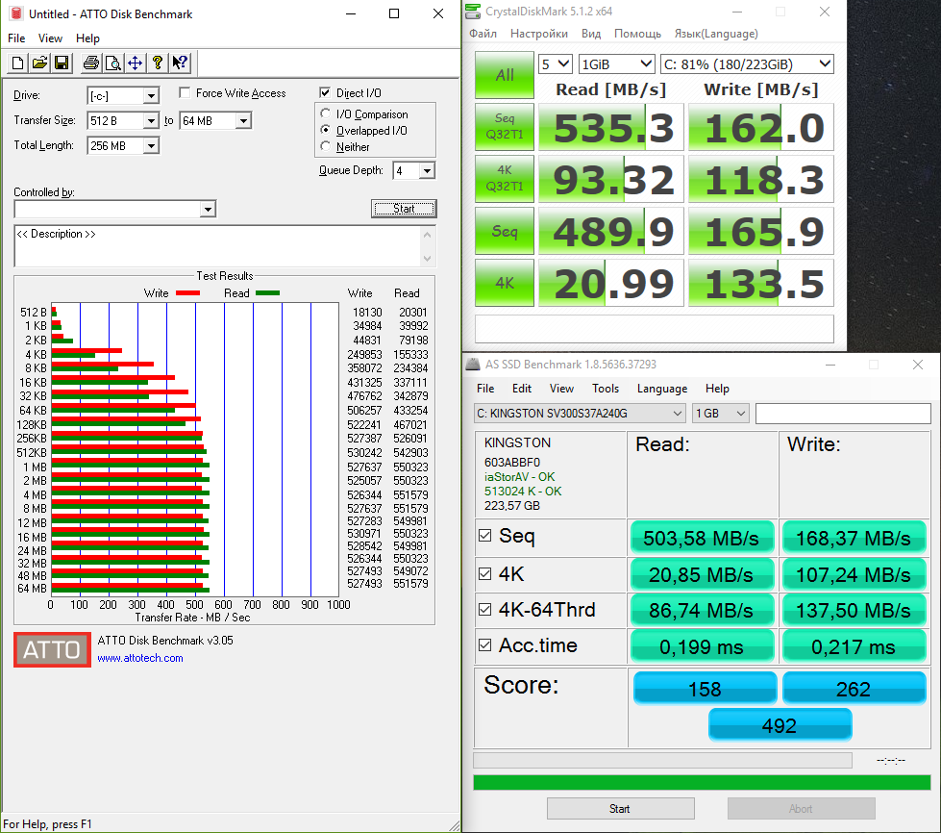The height and width of the screenshot is (833, 941).
Task: Click the green Read legend swatch
Action: [x=267, y=293]
